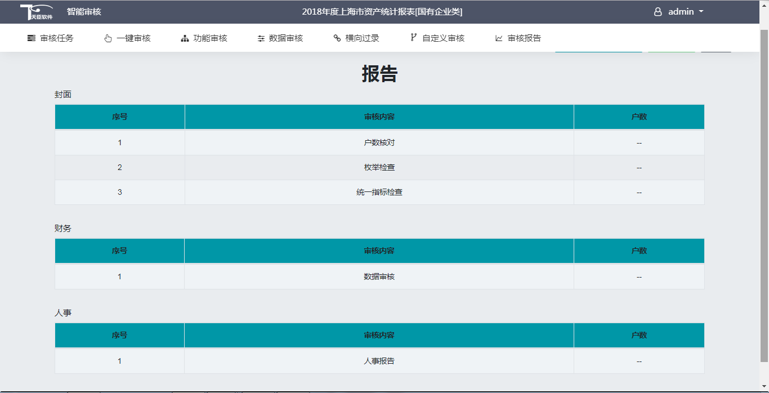Open 横向过录 via its link icon

pos(337,38)
